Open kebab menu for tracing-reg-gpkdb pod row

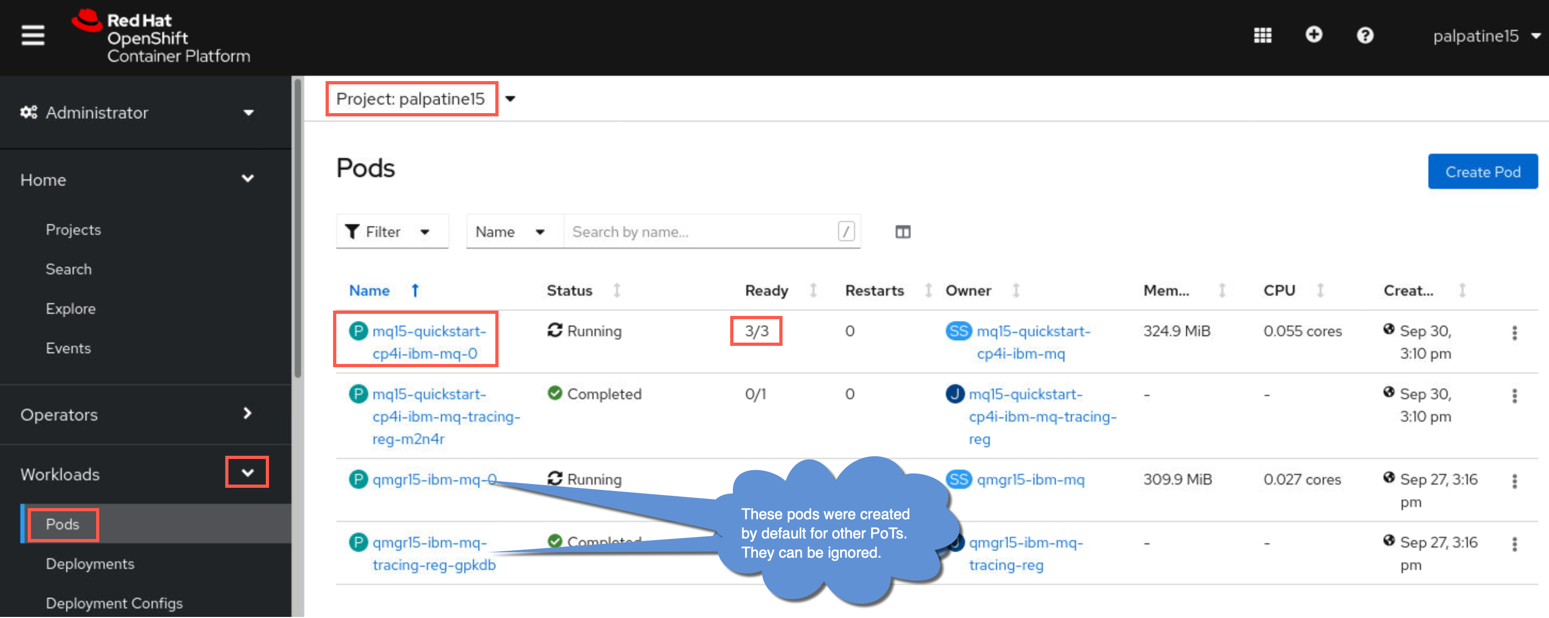(x=1514, y=544)
